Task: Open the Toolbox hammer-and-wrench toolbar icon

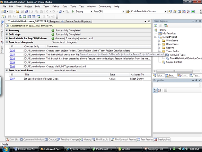Action: [188, 11]
